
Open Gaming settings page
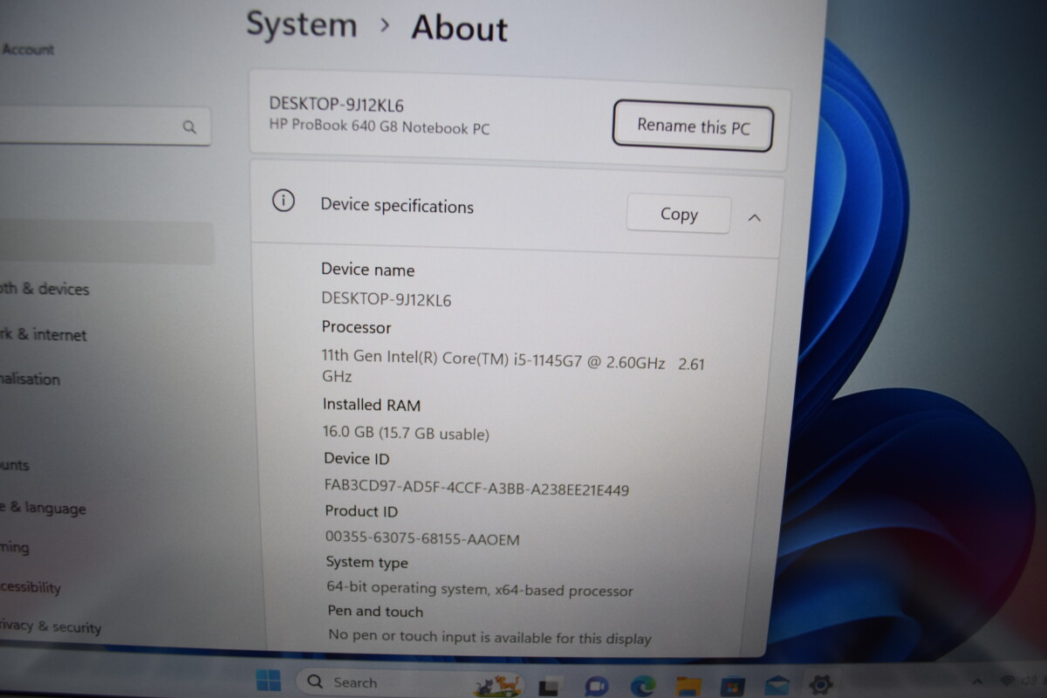point(15,548)
